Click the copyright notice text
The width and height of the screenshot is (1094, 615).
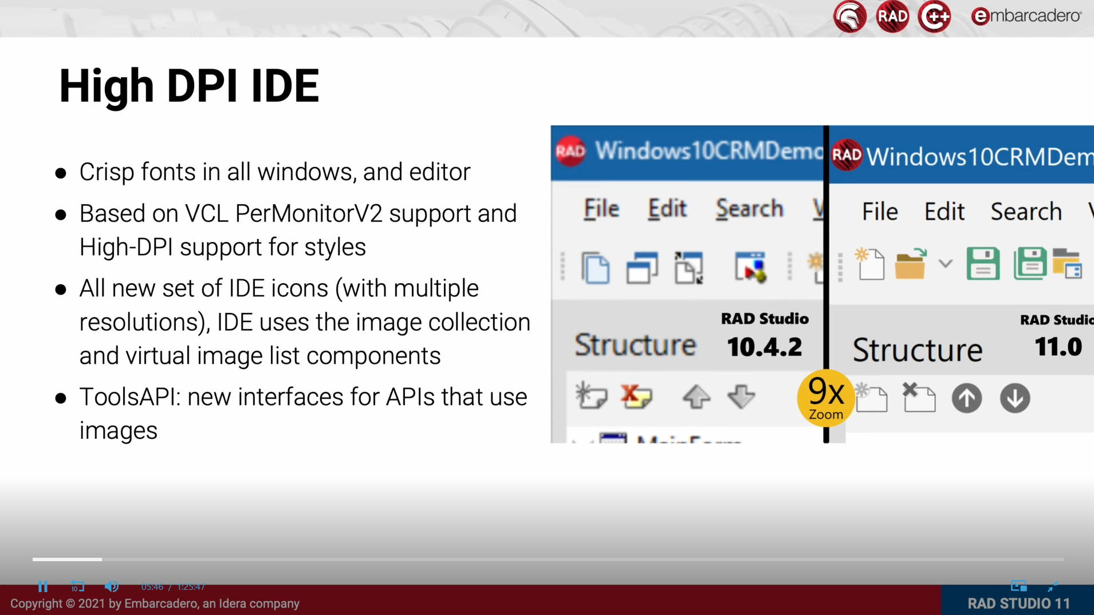[x=155, y=604]
